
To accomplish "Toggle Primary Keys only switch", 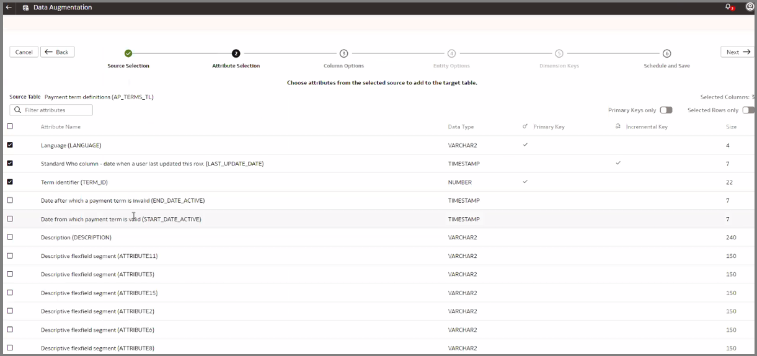I will pos(666,110).
